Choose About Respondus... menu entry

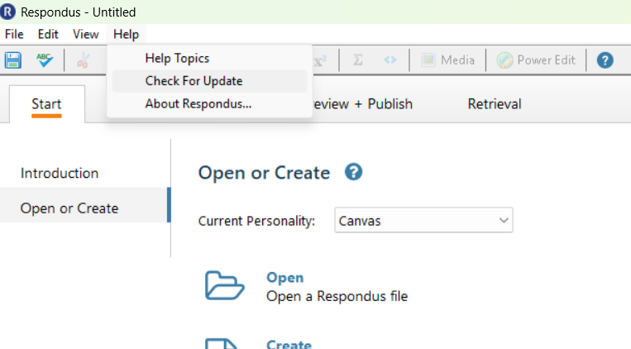(x=209, y=104)
